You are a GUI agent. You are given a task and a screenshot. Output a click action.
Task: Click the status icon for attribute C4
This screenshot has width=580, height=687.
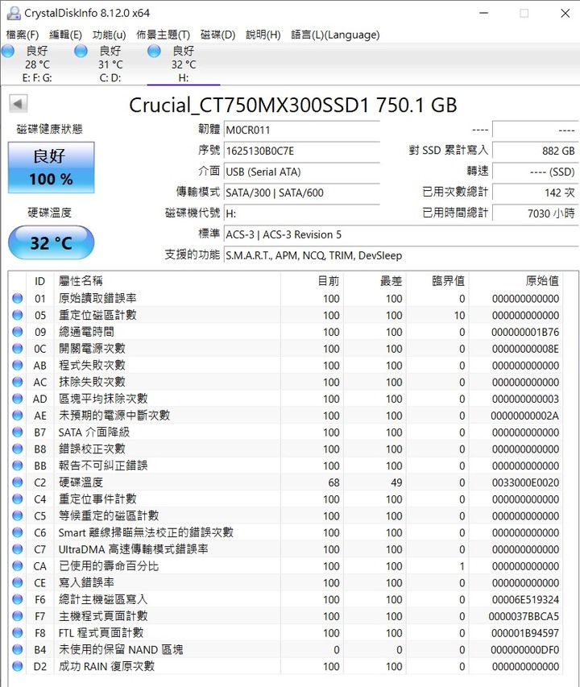pyautogui.click(x=18, y=499)
